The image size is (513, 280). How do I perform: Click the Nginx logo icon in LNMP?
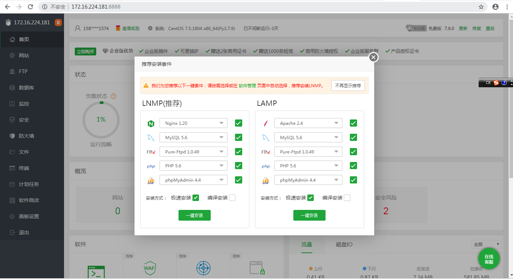pos(151,124)
